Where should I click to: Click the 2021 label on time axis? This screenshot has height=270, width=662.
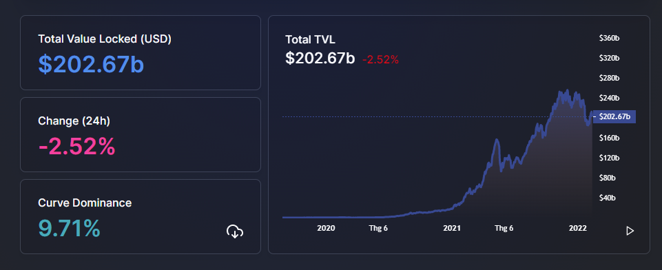pos(451,228)
